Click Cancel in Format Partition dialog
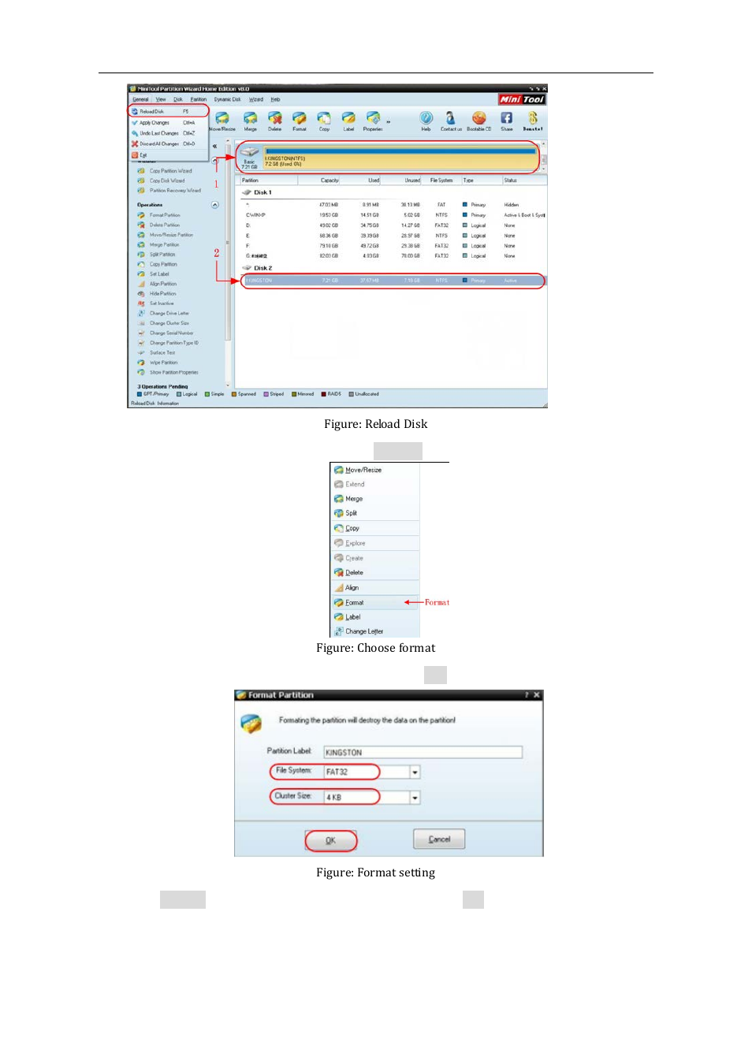 point(439,839)
